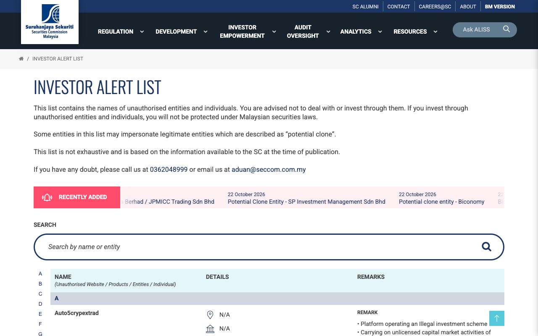Jump to letter E in alphabet index

[40, 314]
